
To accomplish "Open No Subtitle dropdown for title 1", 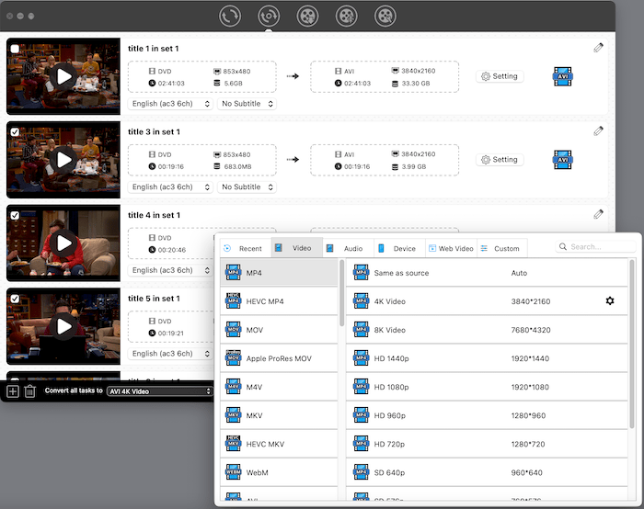I will (x=245, y=104).
